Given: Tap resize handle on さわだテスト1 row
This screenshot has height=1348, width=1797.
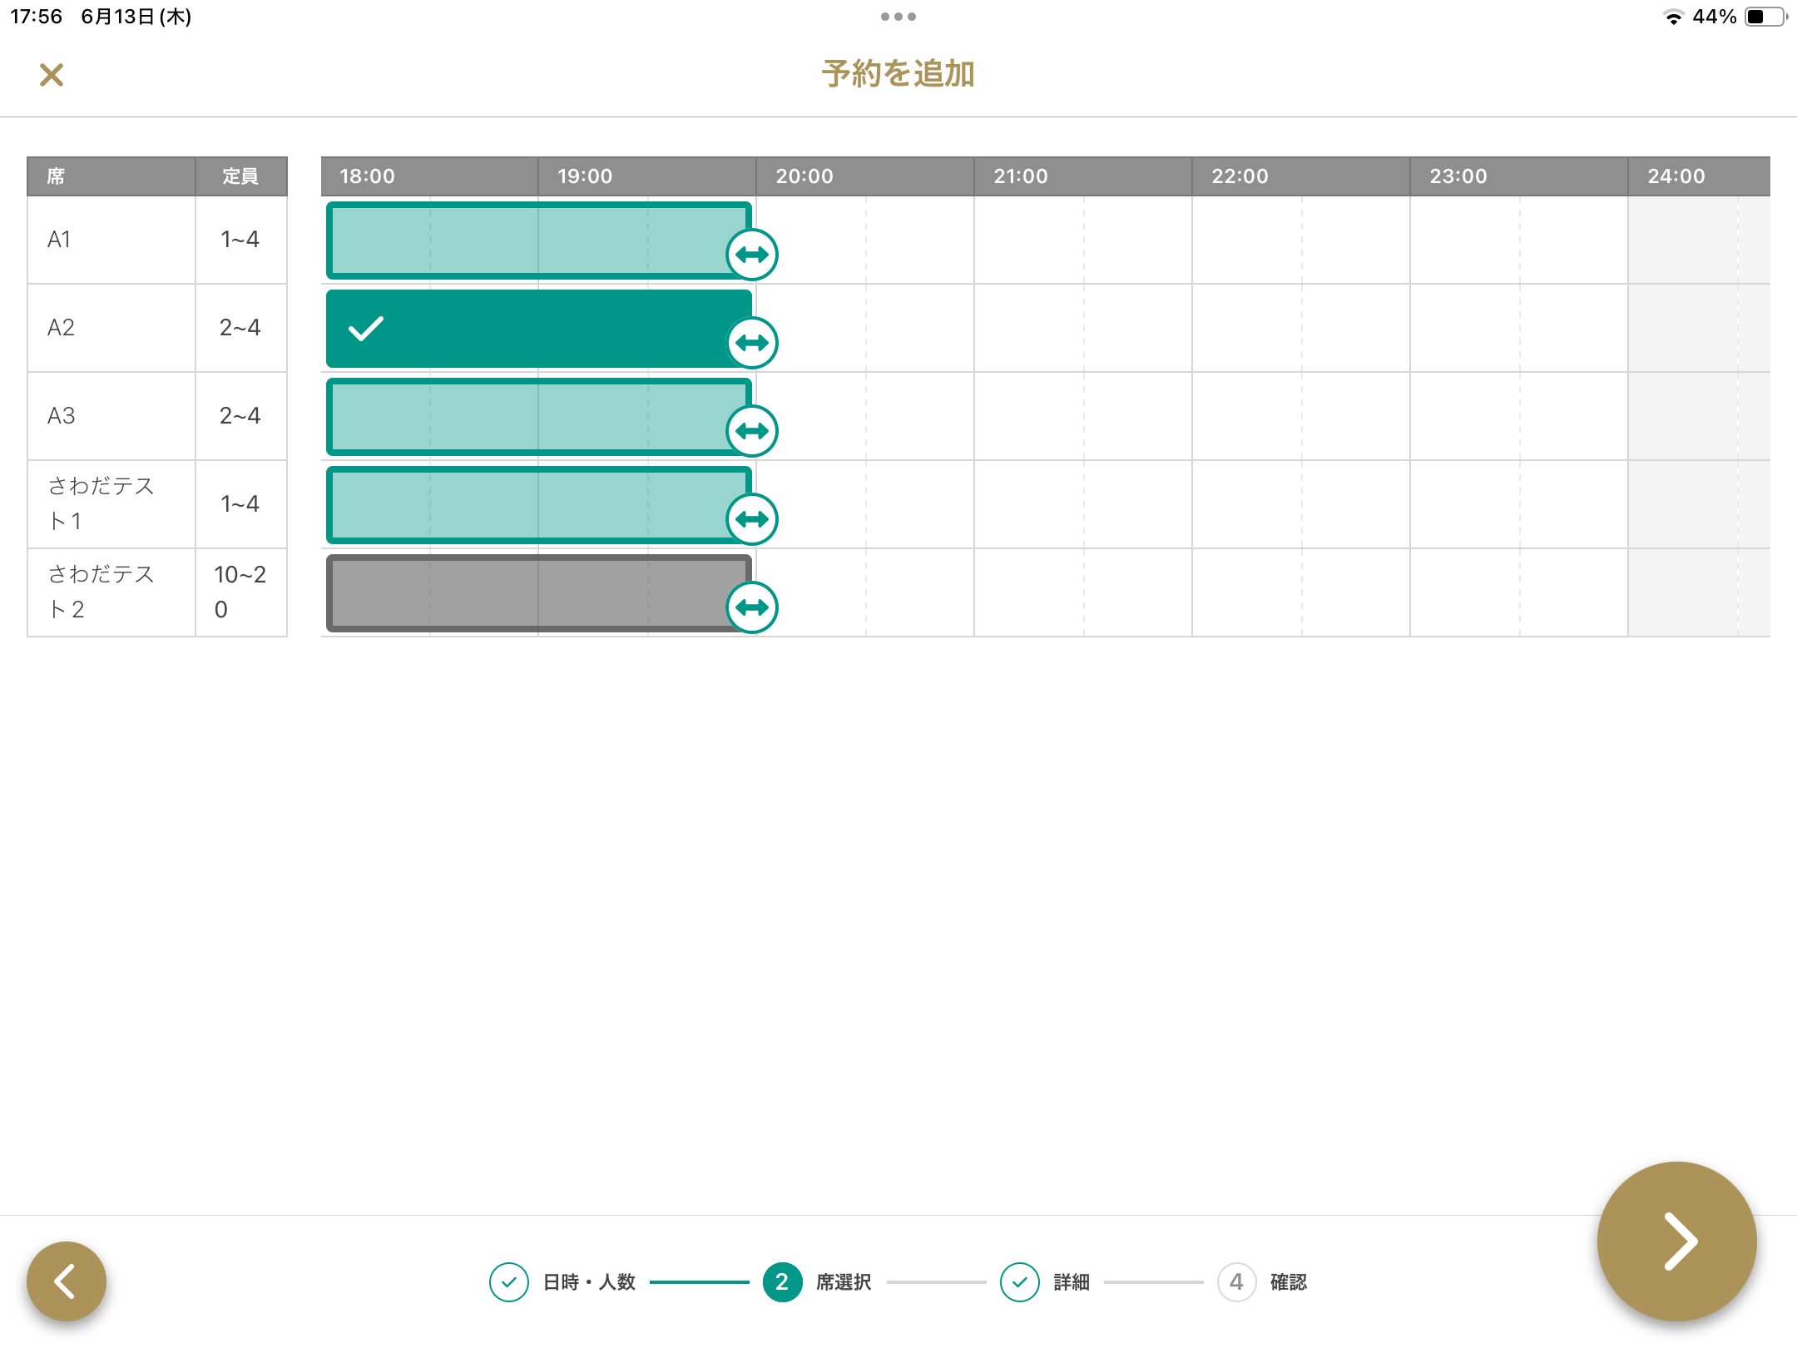Looking at the screenshot, I should click(x=752, y=519).
